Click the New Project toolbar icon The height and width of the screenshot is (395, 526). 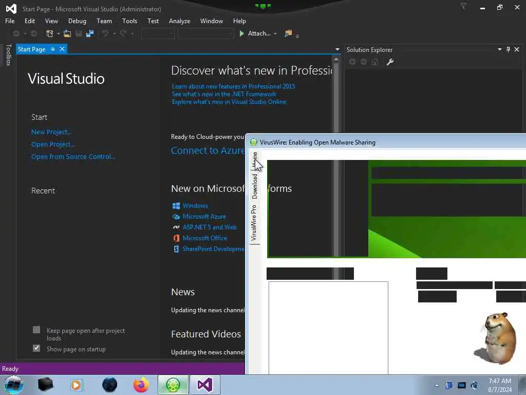coord(50,33)
